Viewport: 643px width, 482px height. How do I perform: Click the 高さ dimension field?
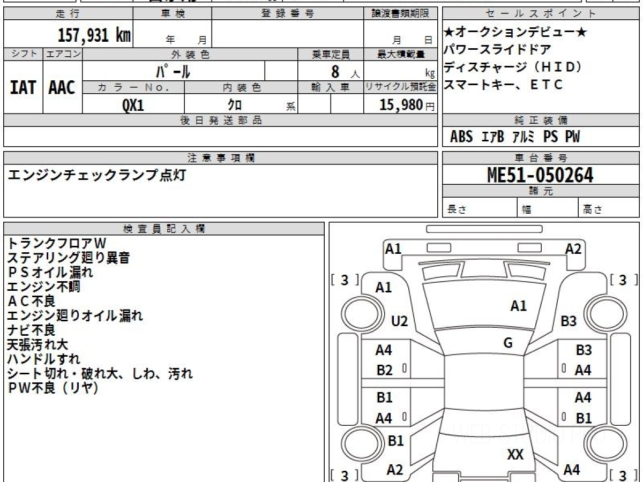point(609,208)
